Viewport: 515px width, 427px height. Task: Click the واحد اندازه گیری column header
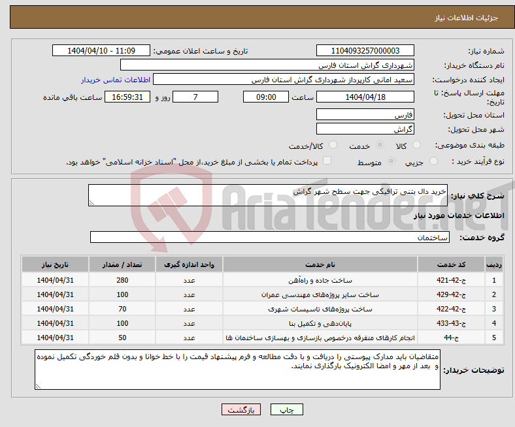coord(189,264)
